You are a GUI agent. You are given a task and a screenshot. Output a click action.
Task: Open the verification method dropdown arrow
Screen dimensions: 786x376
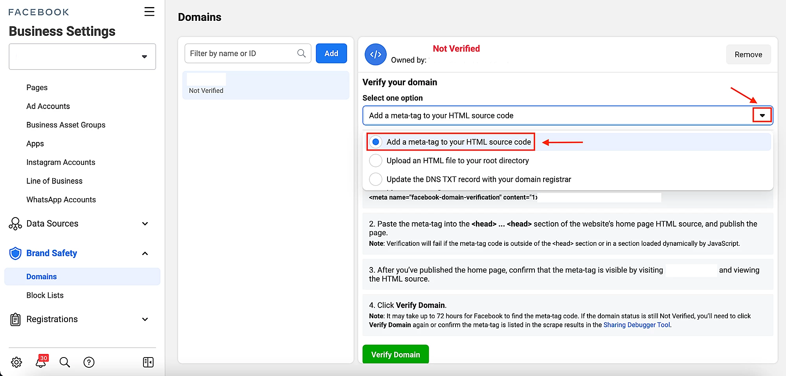pos(762,116)
